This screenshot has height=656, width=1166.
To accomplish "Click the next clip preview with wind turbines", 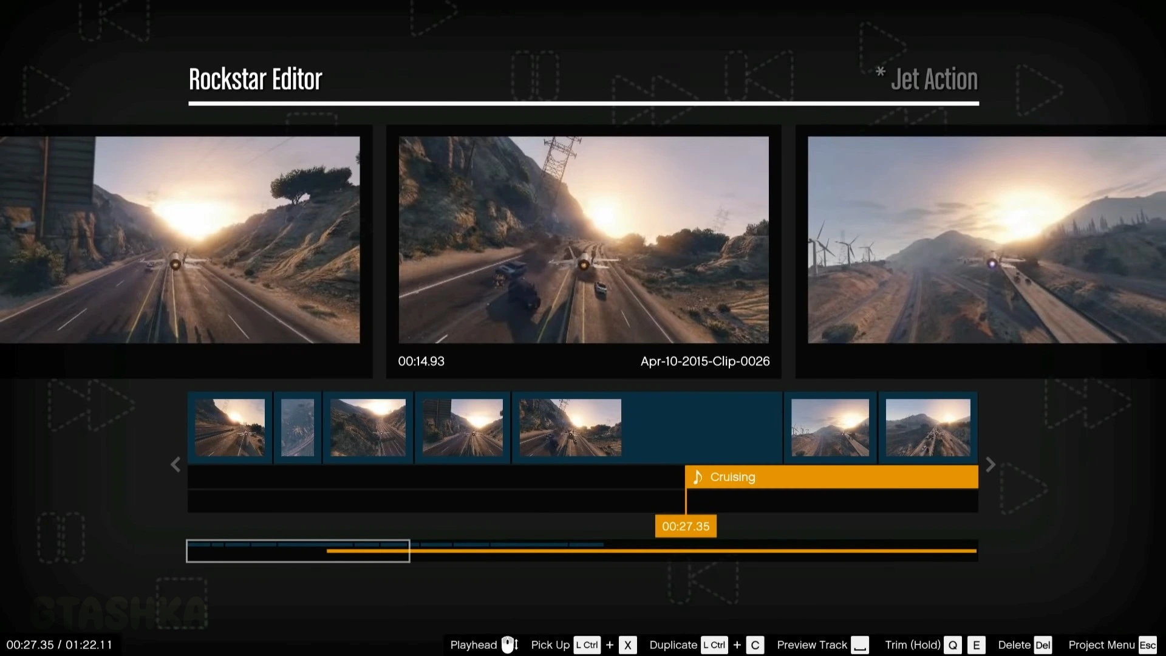I will 987,240.
